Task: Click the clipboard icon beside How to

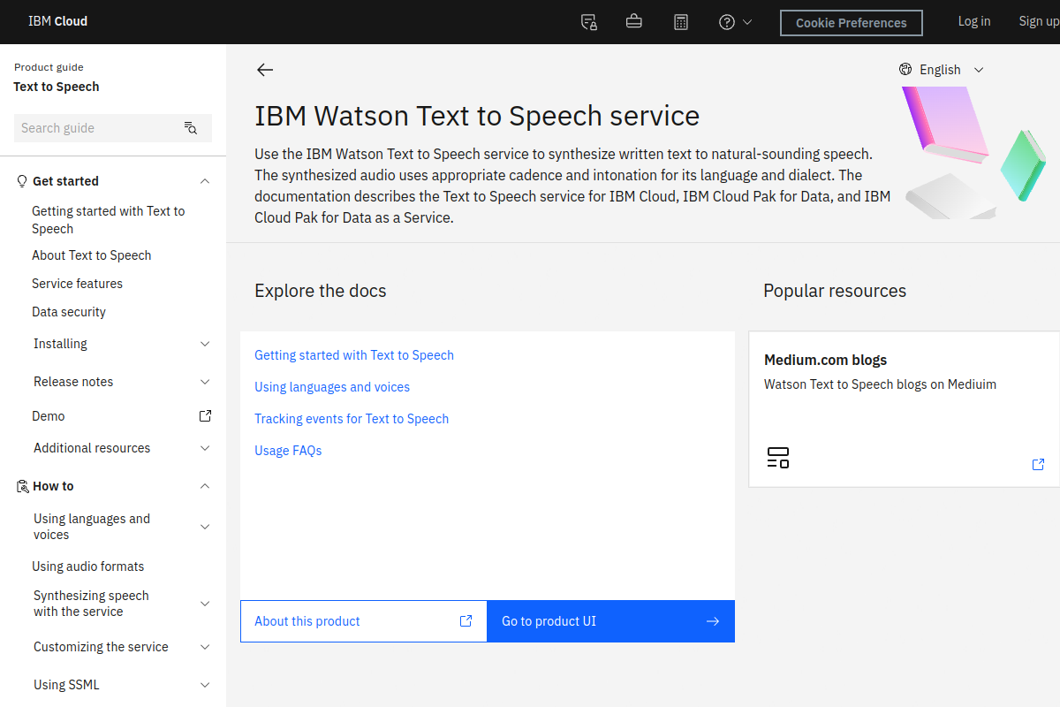Action: pos(23,486)
